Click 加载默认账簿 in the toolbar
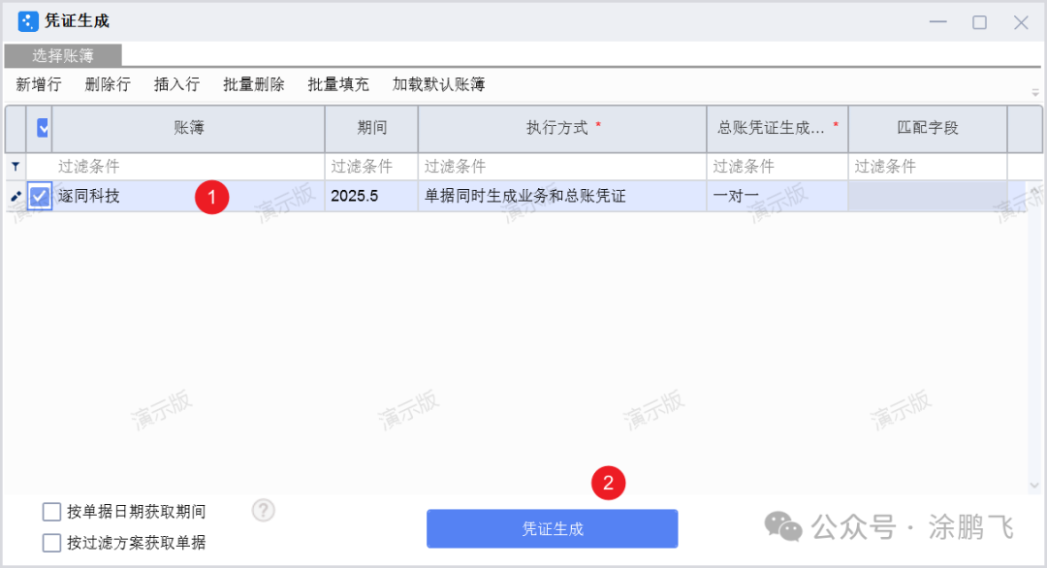This screenshot has height=568, width=1047. [x=438, y=84]
